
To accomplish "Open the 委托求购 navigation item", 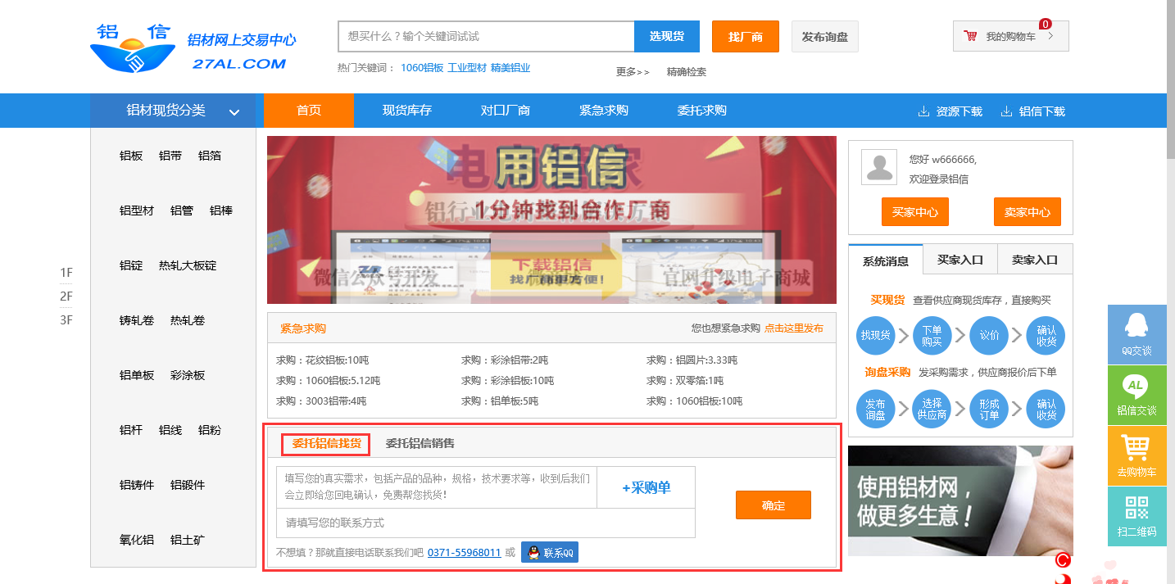I will (702, 111).
